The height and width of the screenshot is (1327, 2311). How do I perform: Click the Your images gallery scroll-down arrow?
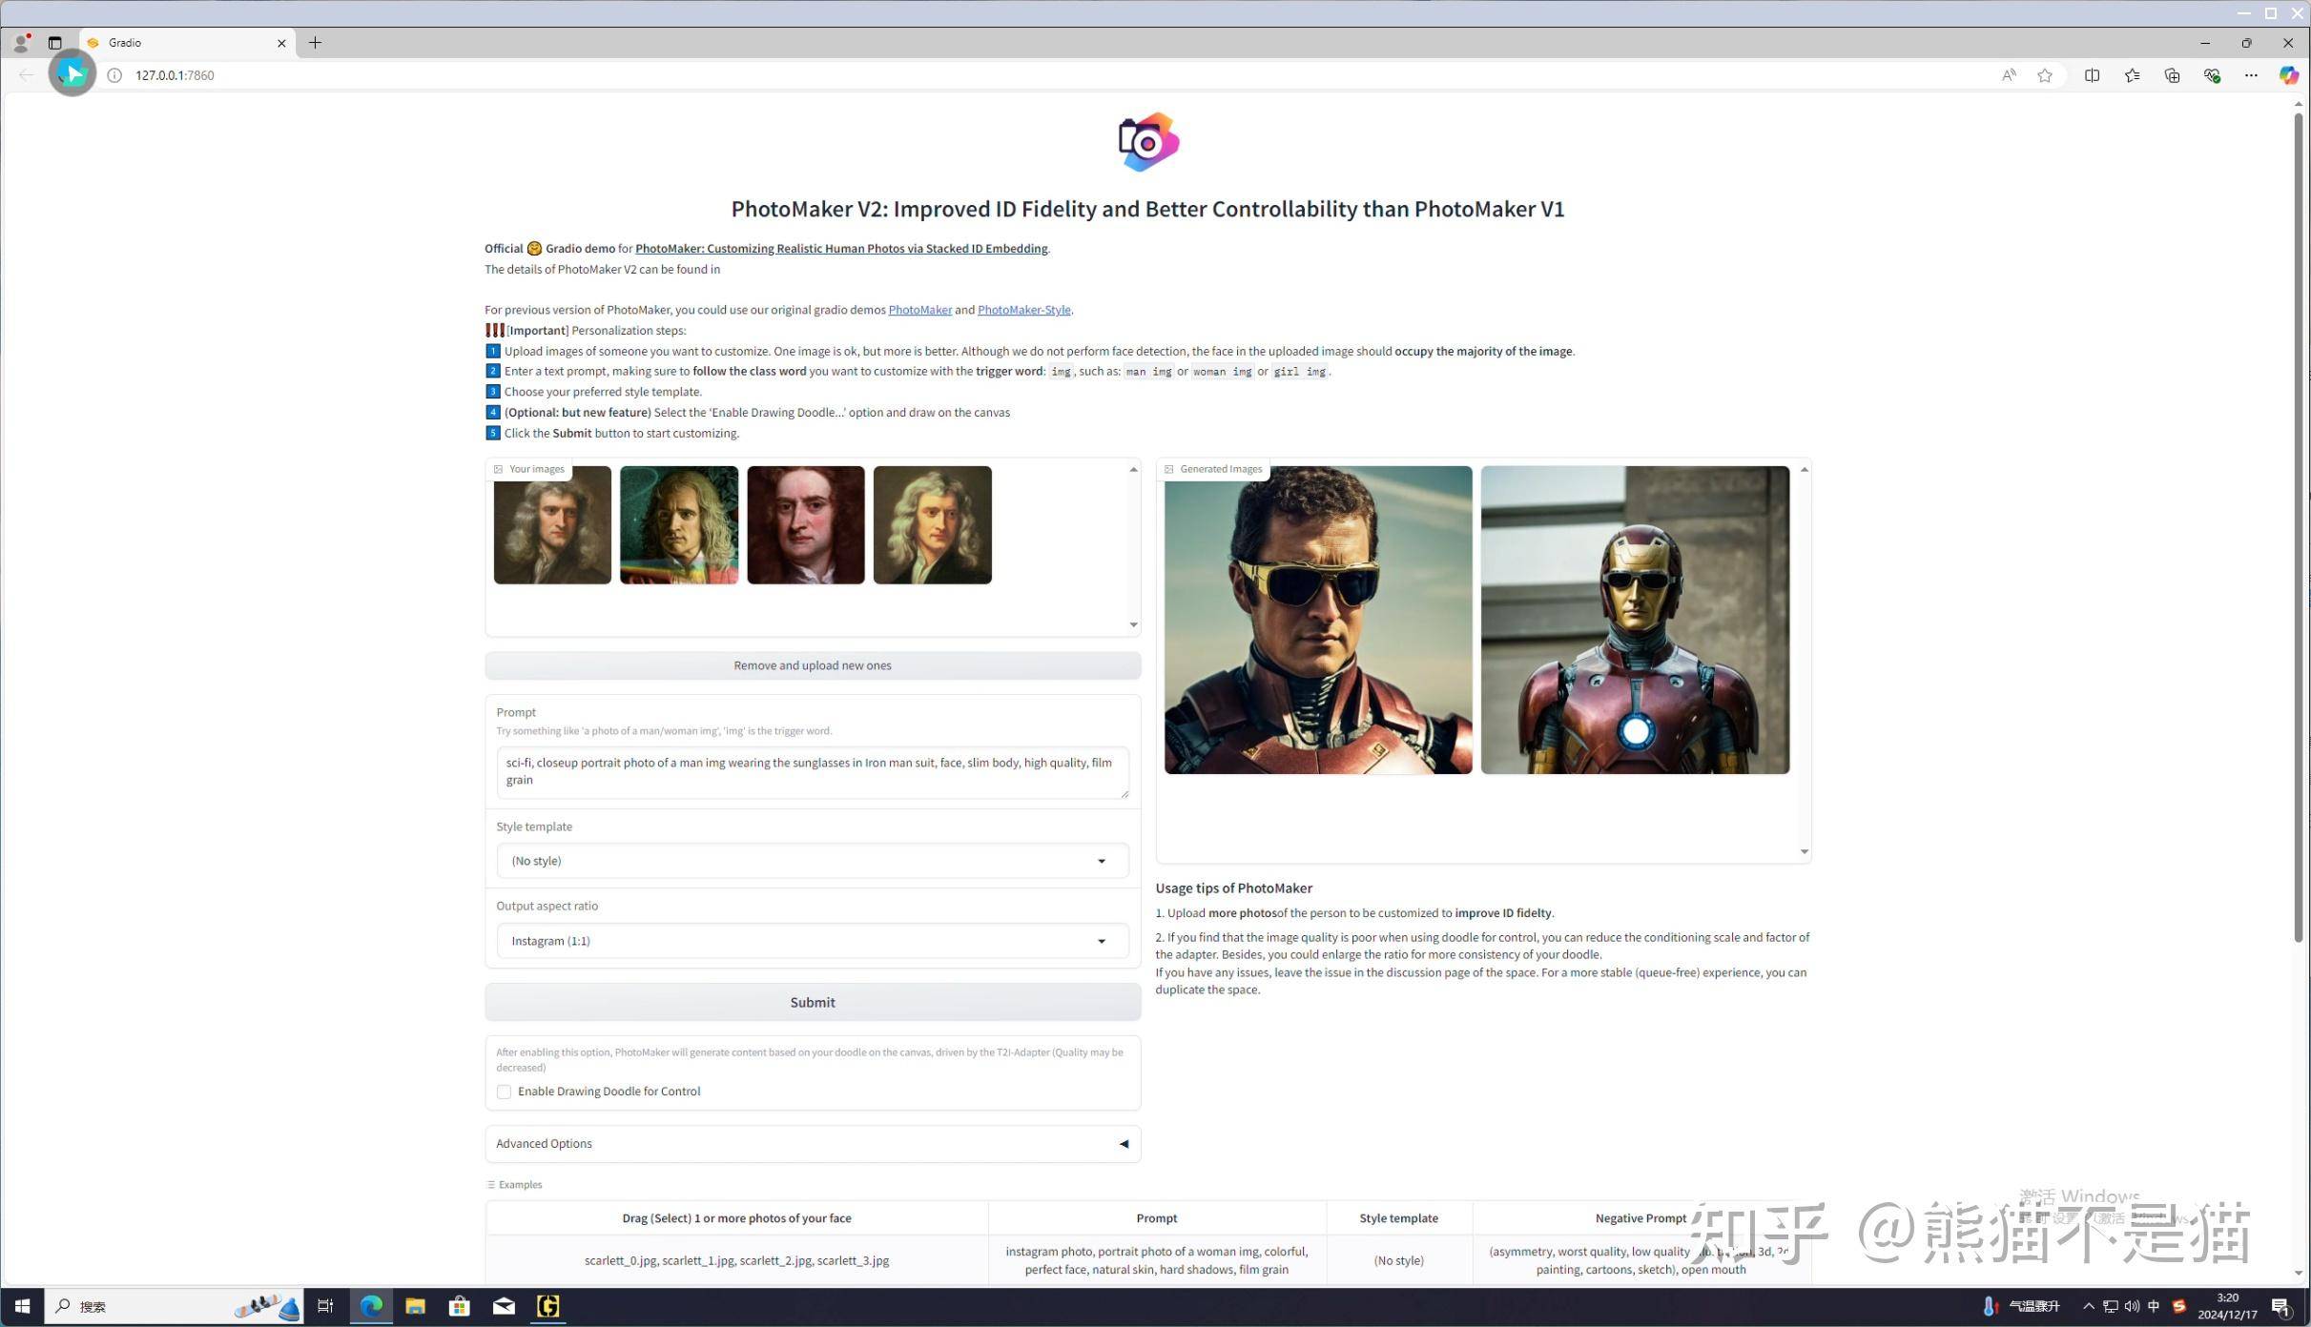pyautogui.click(x=1133, y=625)
